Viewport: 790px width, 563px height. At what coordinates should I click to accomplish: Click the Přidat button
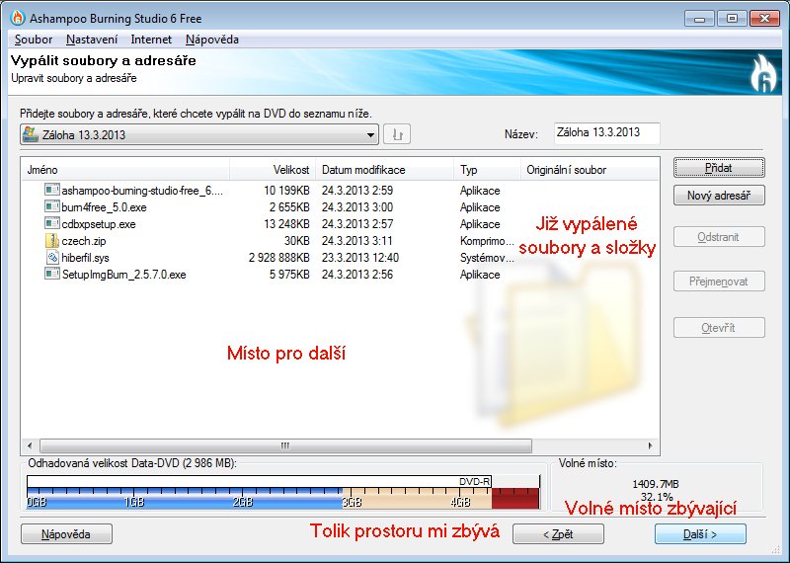[x=719, y=168]
